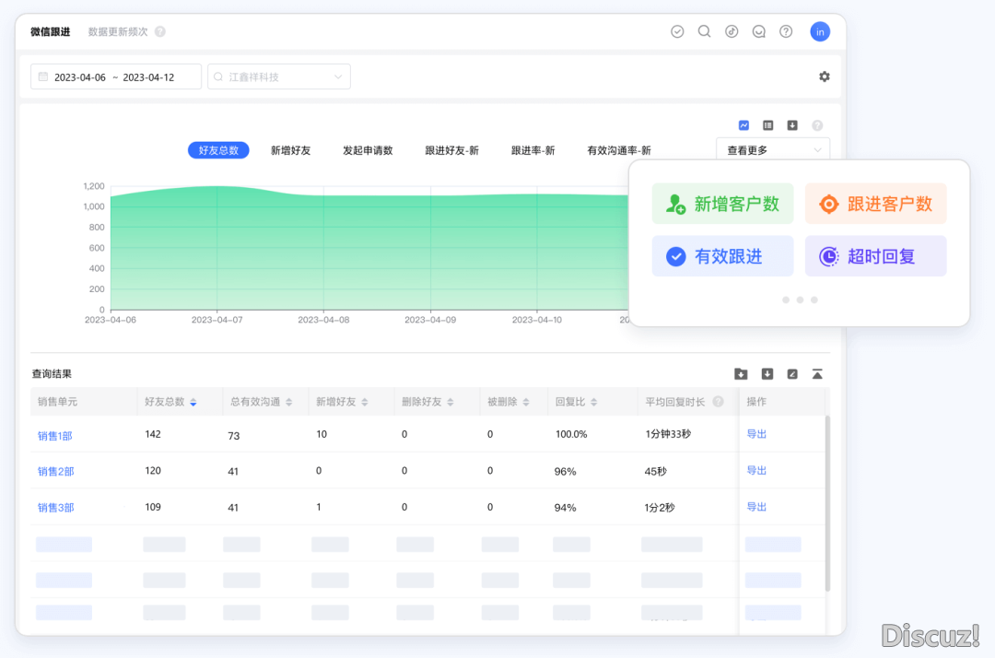Click download icon in 查询结果 toolbar
Screen dimensions: 995x658
(x=767, y=374)
